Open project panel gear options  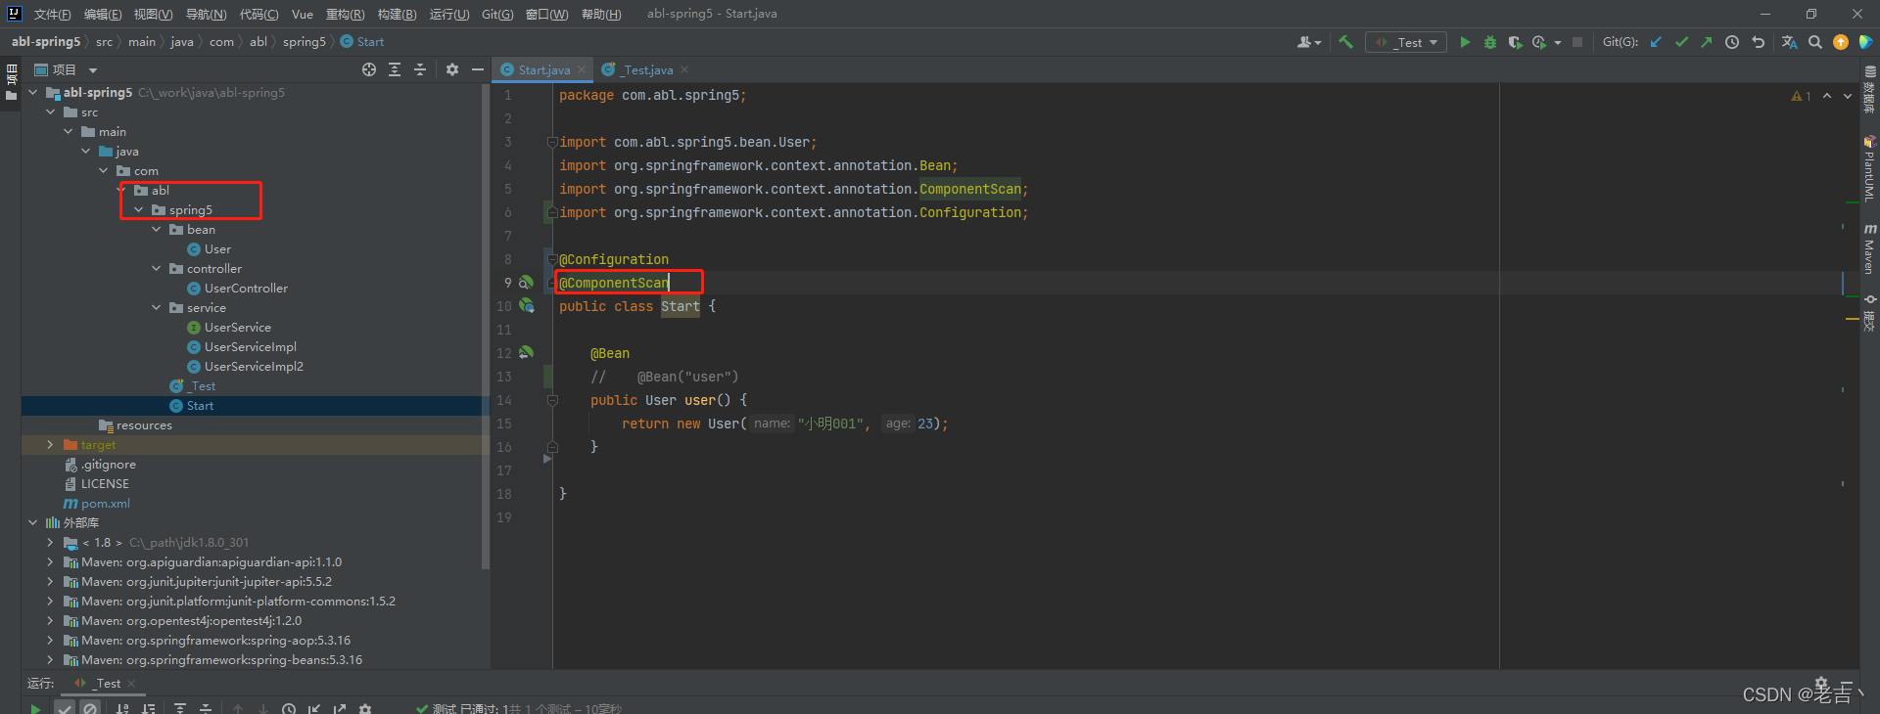451,69
